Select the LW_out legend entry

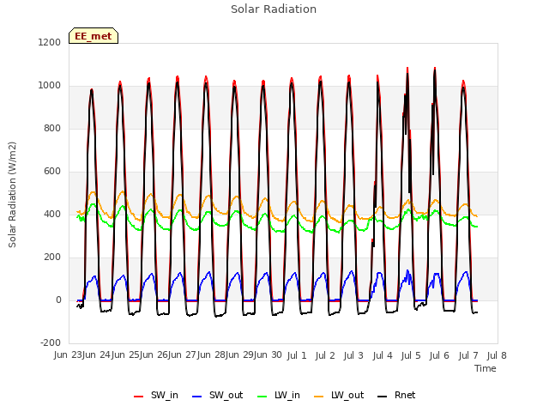click(339, 395)
